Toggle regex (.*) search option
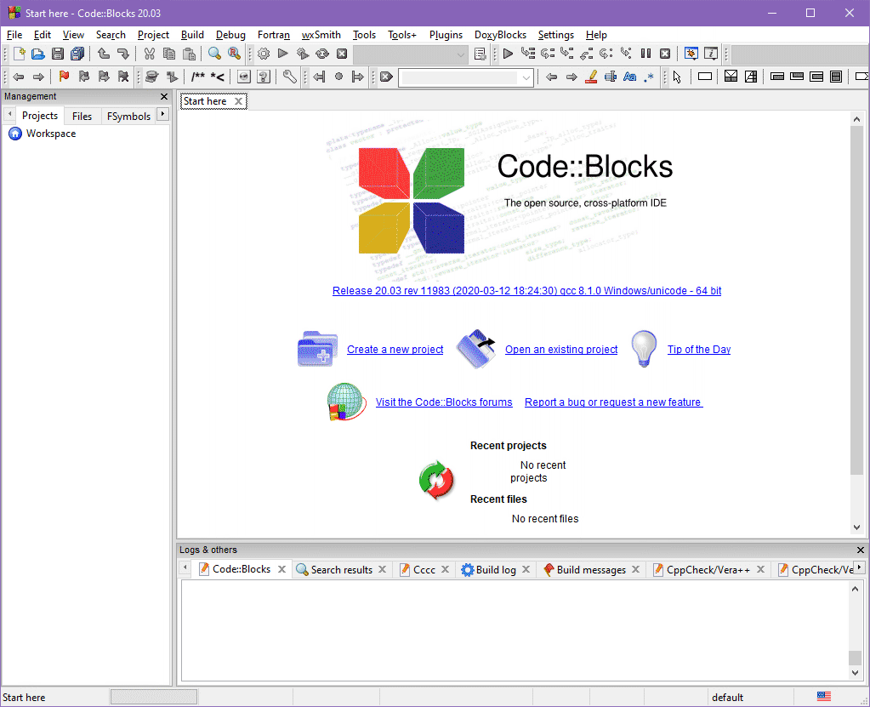This screenshot has height=707, width=870. pos(649,77)
